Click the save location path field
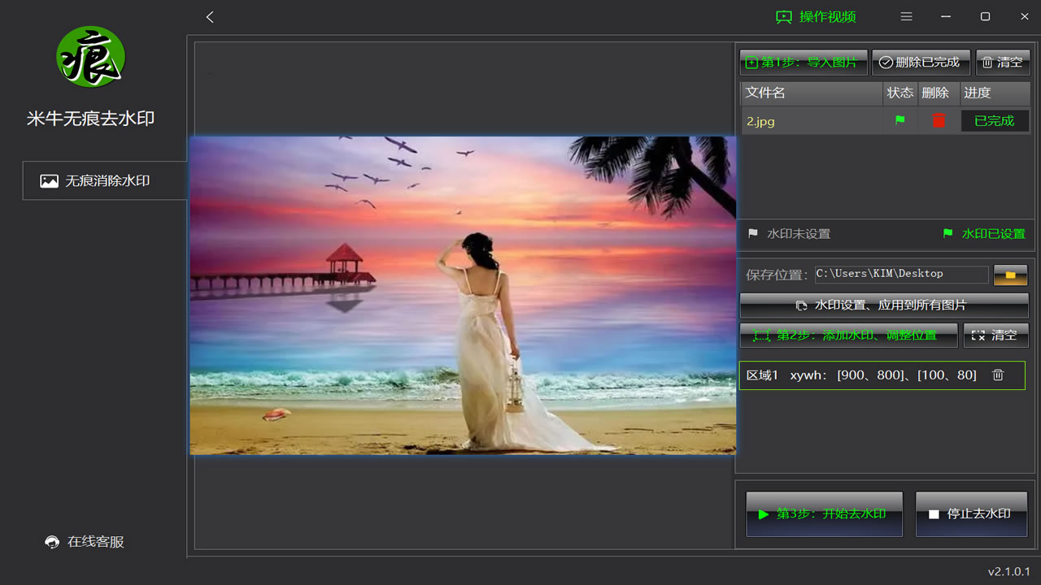The height and width of the screenshot is (585, 1041). tap(900, 274)
